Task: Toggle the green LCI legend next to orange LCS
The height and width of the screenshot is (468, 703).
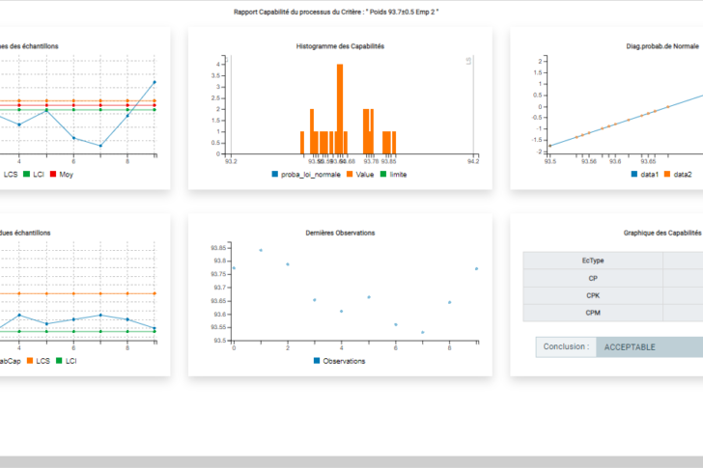Action: pos(67,361)
